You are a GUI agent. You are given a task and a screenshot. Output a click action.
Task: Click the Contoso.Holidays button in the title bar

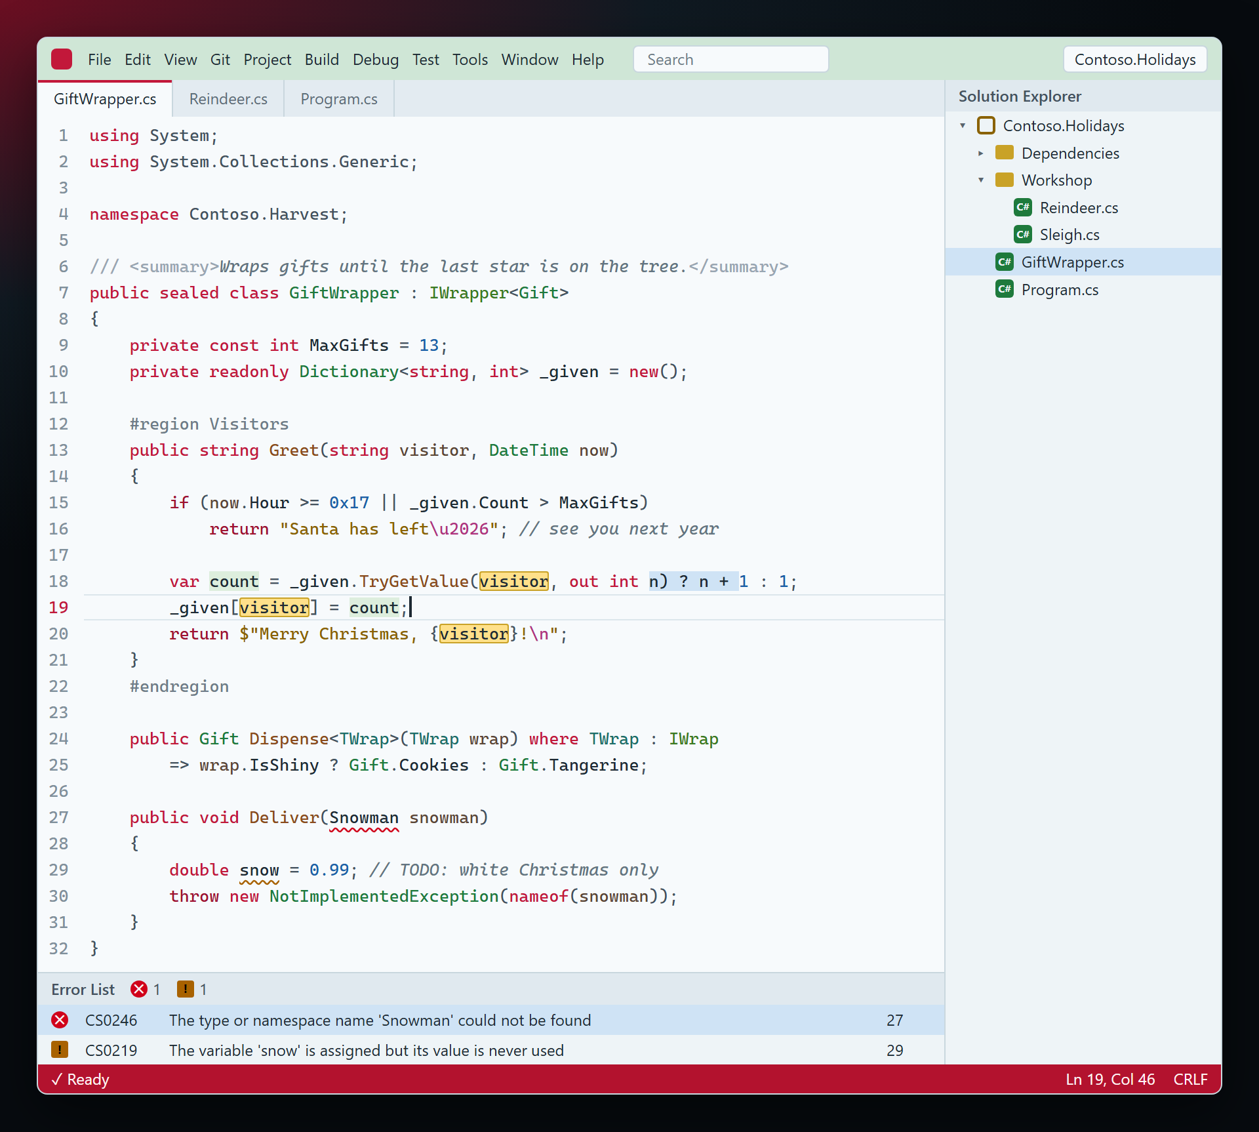click(x=1134, y=60)
